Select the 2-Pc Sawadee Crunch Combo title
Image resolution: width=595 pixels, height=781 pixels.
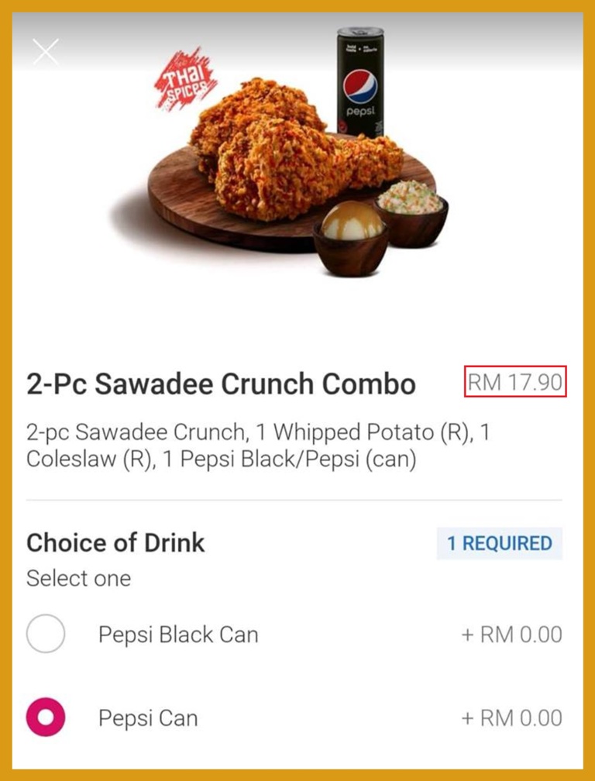pyautogui.click(x=221, y=384)
